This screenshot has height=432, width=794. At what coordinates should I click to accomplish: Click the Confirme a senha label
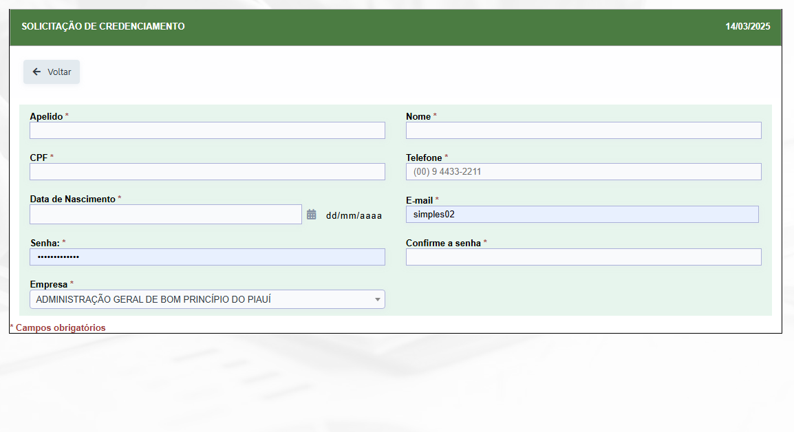point(443,243)
